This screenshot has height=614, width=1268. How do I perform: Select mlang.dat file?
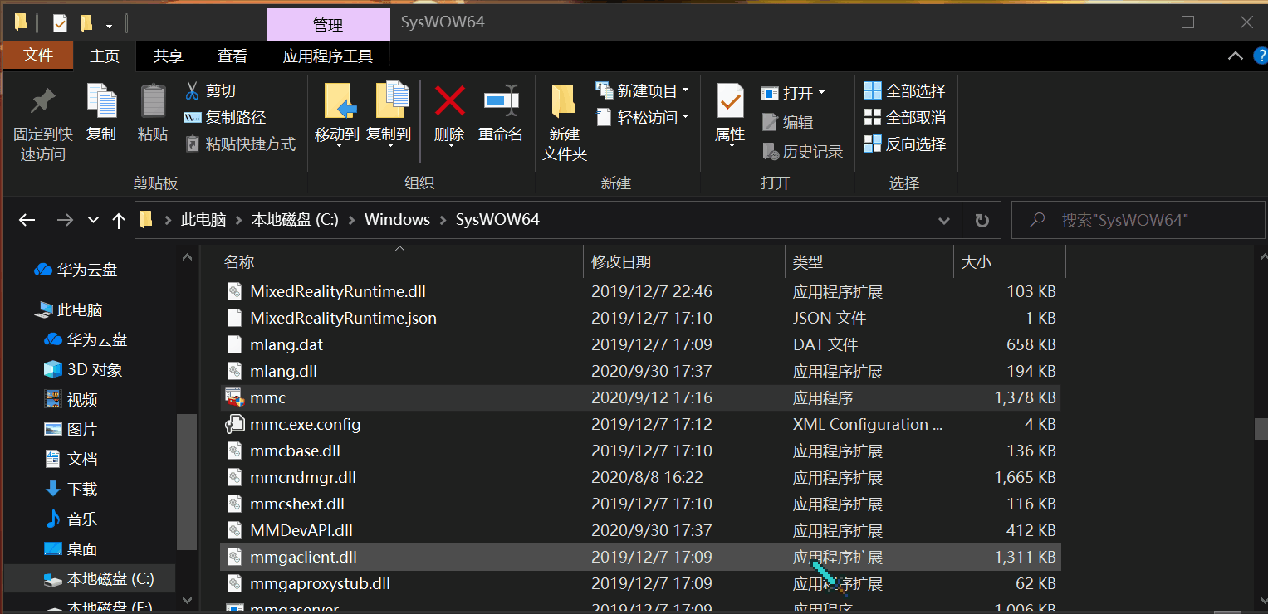pyautogui.click(x=639, y=344)
